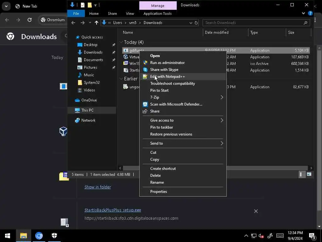Screen dimensions: 322x242
Task: Switch to large icons view in status bar
Action: coord(309,175)
